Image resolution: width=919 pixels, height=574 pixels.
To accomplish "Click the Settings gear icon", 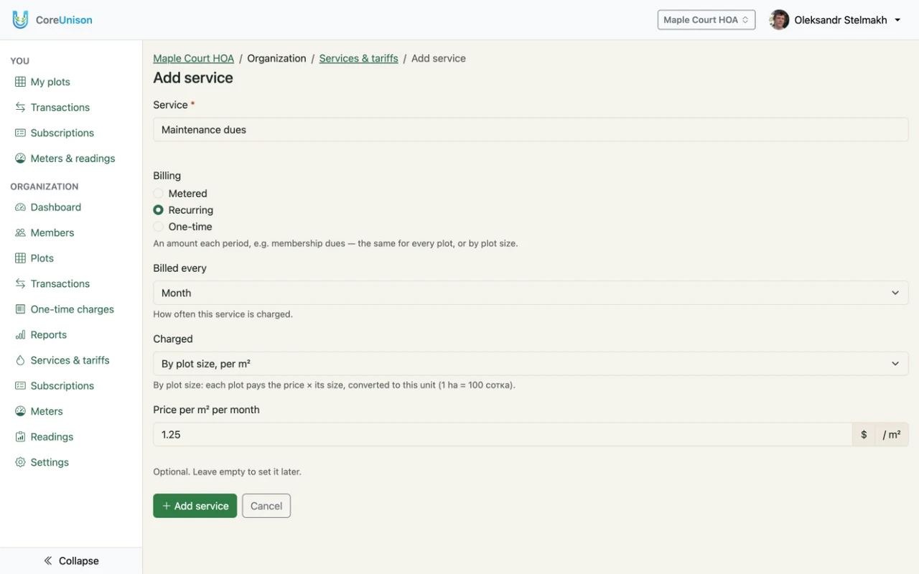I will coord(20,462).
